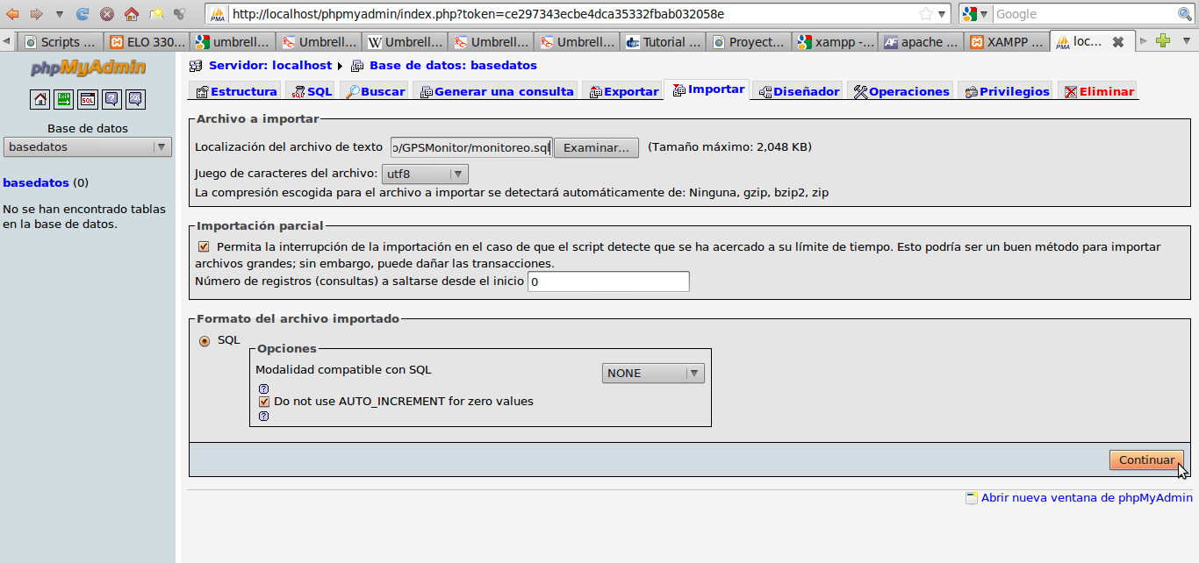Click the PMA site icon in the address bar
Viewport: 1199px width, 563px height.
pyautogui.click(x=218, y=14)
